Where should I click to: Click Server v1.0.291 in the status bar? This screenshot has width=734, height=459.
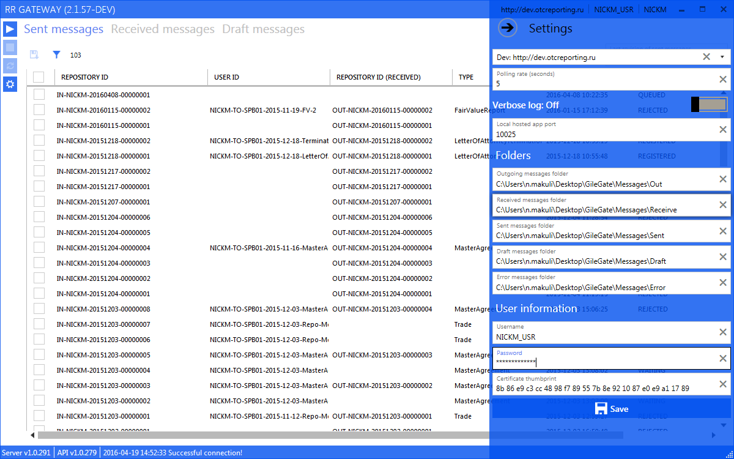28,453
